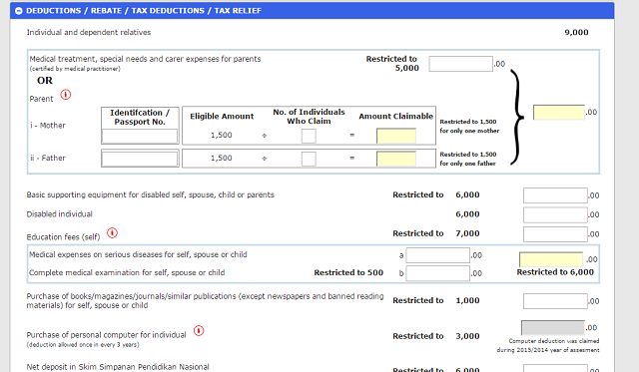Click the bold OR text

tap(45, 81)
